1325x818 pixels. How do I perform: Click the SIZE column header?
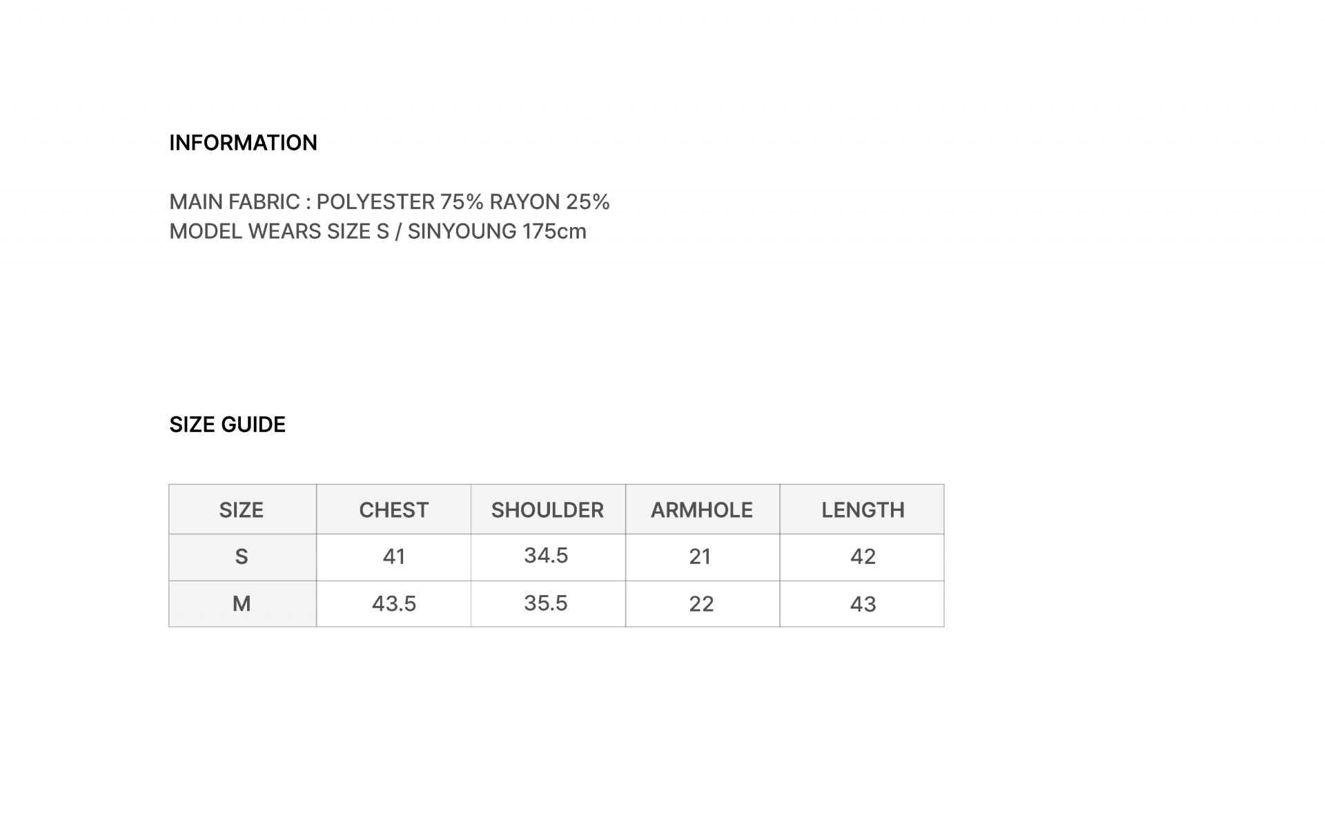pos(242,510)
